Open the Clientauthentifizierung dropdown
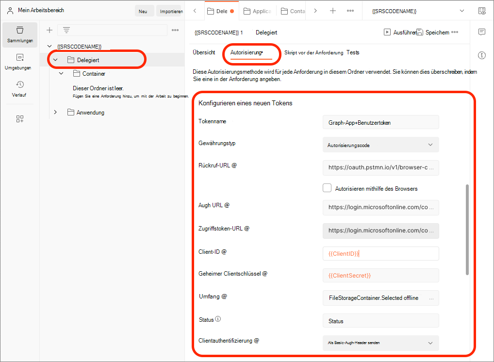This screenshot has height=362, width=494. (380, 343)
